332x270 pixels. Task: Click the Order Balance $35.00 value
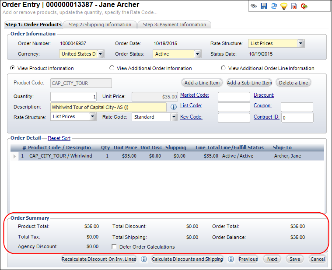tap(298, 237)
